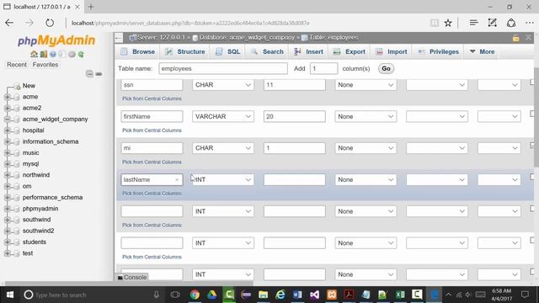This screenshot has height=303, width=539.
Task: Open the Import tab
Action: click(391, 51)
